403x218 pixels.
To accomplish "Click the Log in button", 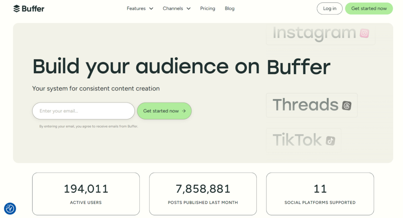I will 329,9.
